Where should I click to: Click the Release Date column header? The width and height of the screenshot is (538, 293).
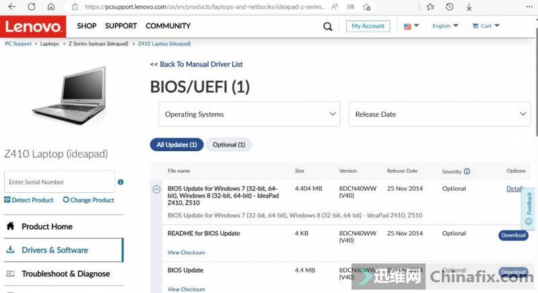pos(402,171)
